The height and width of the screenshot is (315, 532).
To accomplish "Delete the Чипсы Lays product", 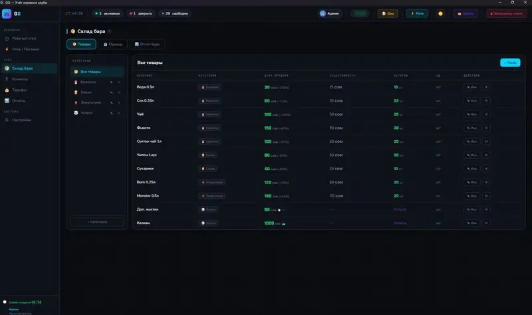I will (x=486, y=155).
